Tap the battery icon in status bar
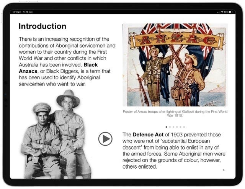Viewport: 245px width, 189px height. coord(230,12)
